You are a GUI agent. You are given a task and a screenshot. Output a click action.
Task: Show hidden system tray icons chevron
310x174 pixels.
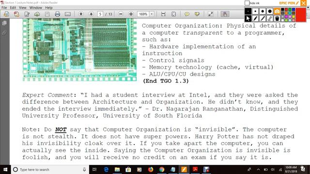[x=258, y=170]
